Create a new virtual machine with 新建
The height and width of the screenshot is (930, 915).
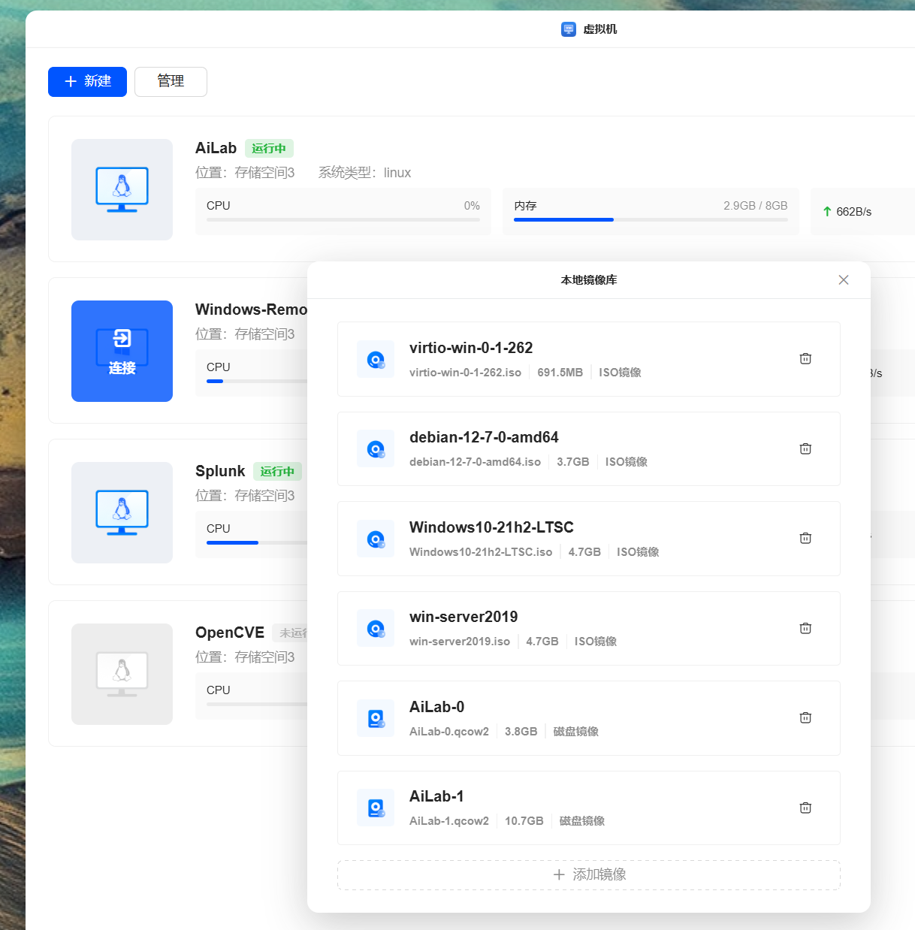87,82
